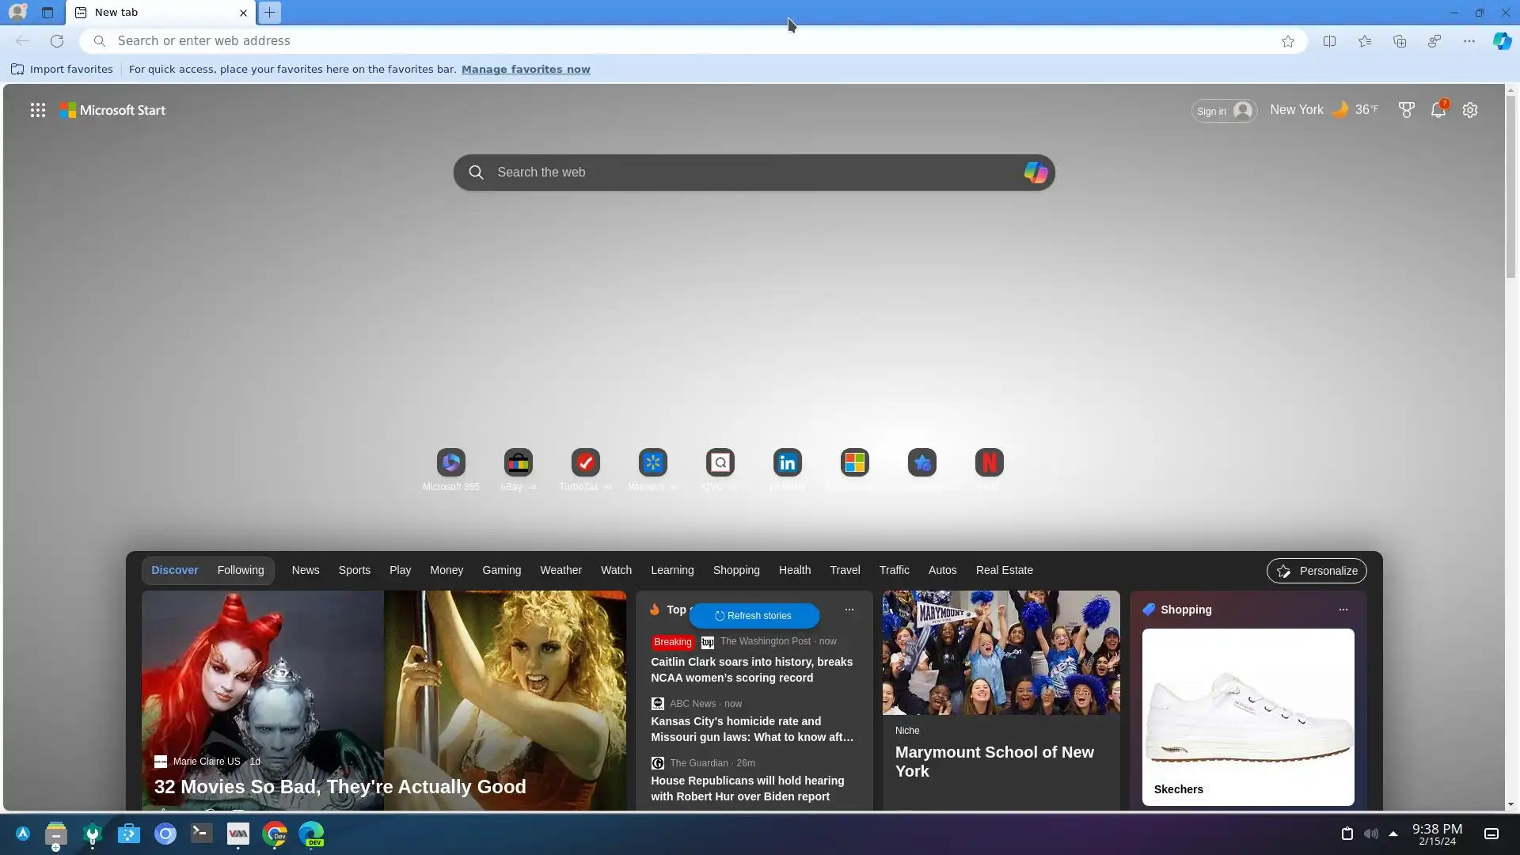
Task: Open Settings and more ellipsis menu
Action: point(1469,41)
